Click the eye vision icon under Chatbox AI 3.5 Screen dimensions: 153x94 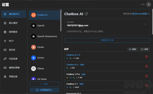coord(67,58)
